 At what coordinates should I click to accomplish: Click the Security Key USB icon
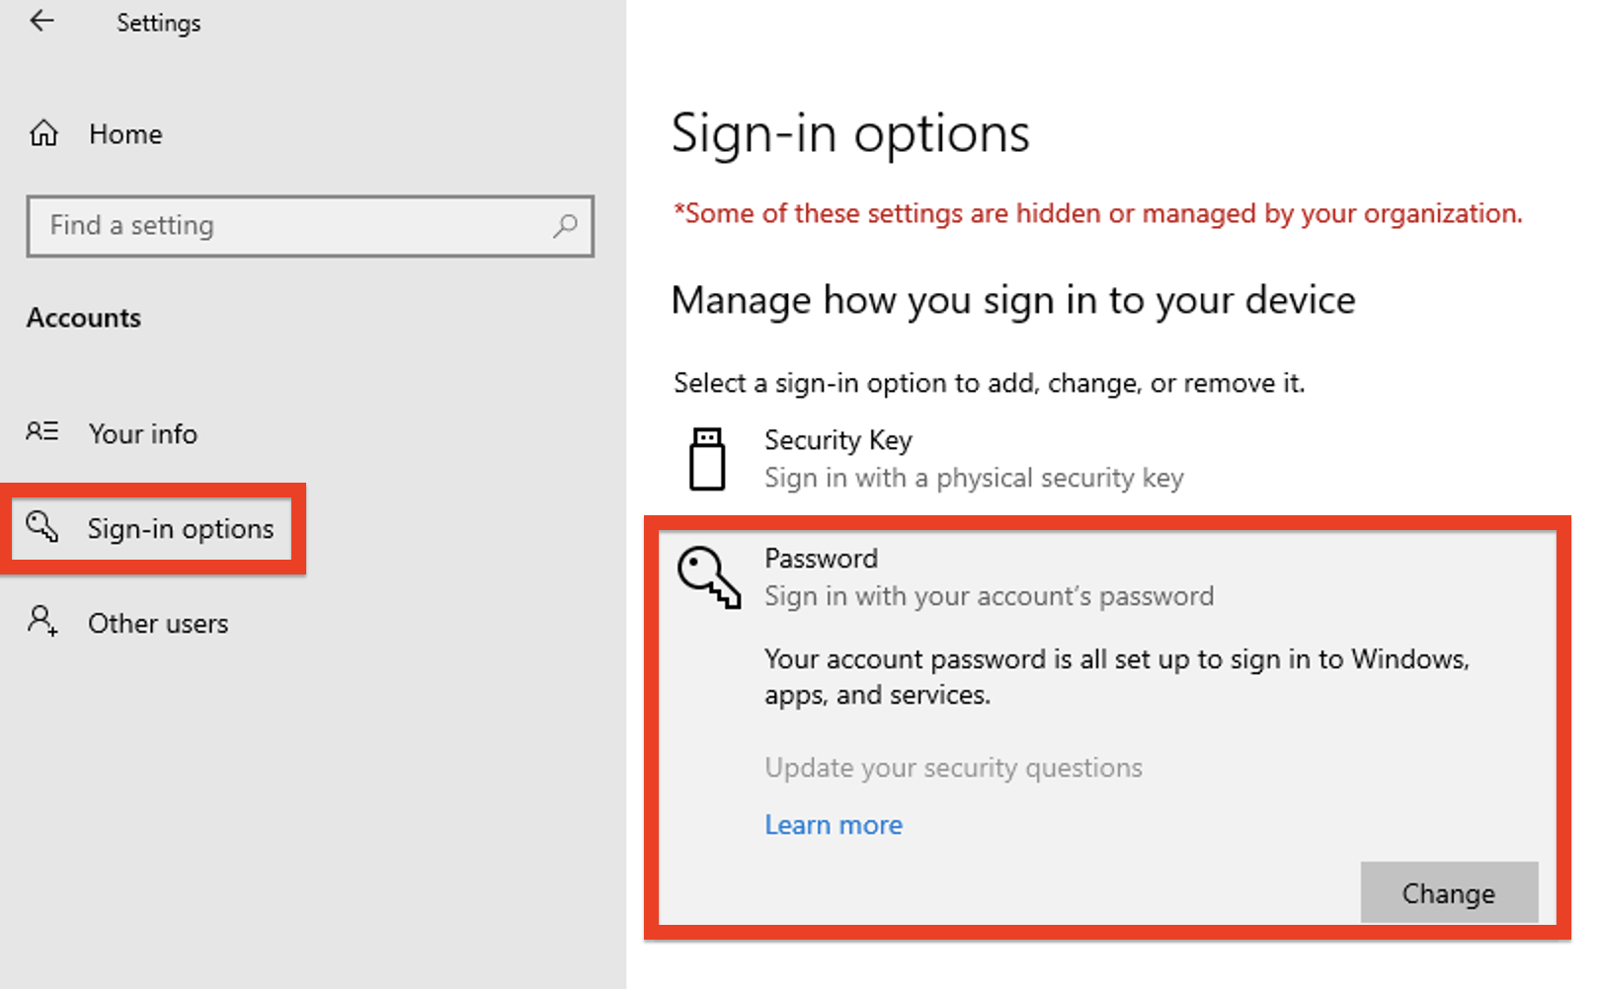pyautogui.click(x=707, y=459)
